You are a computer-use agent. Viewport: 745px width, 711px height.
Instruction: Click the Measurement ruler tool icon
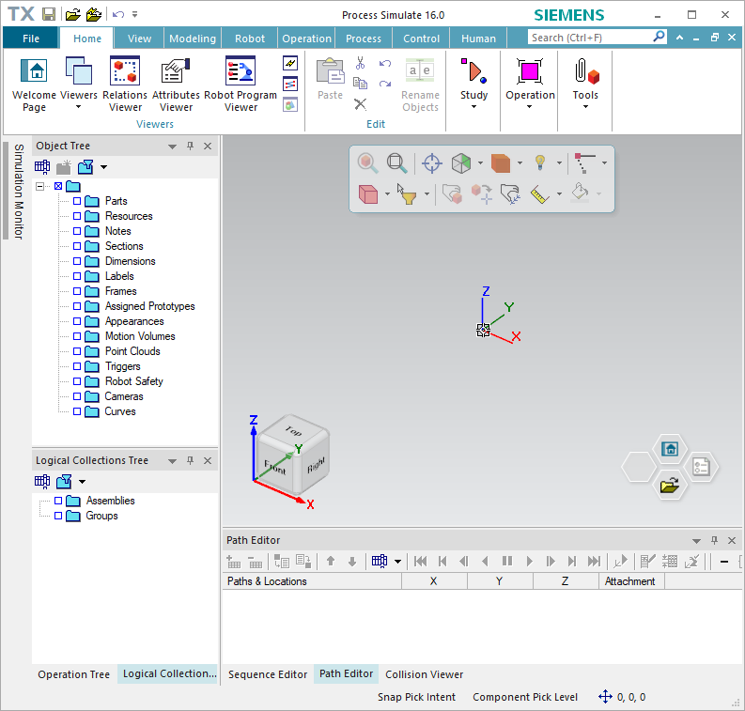pos(539,194)
